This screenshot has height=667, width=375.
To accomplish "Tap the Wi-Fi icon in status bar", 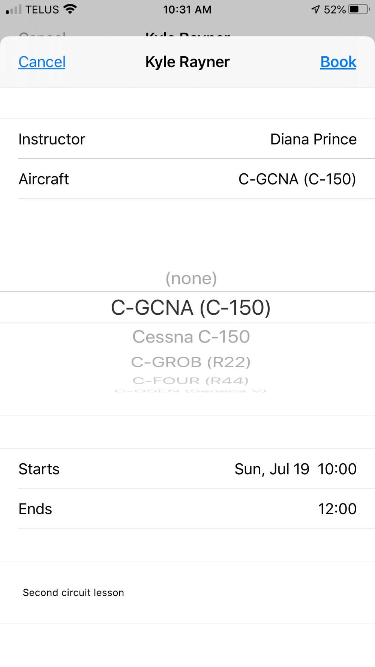I will click(70, 9).
